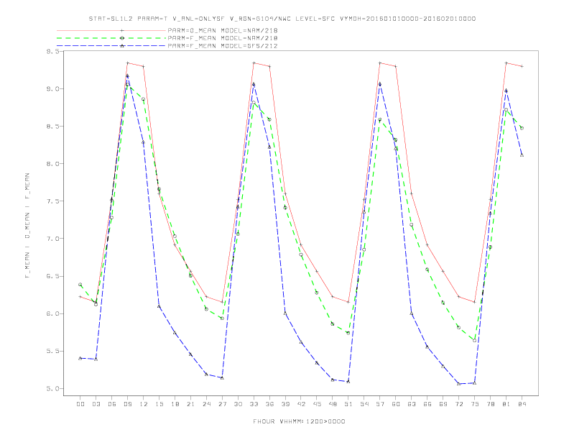Viewport: 569px width, 440px height.
Task: Select legend entry PARM=F_MEAN MODEL=GFS/212
Action: click(x=223, y=46)
